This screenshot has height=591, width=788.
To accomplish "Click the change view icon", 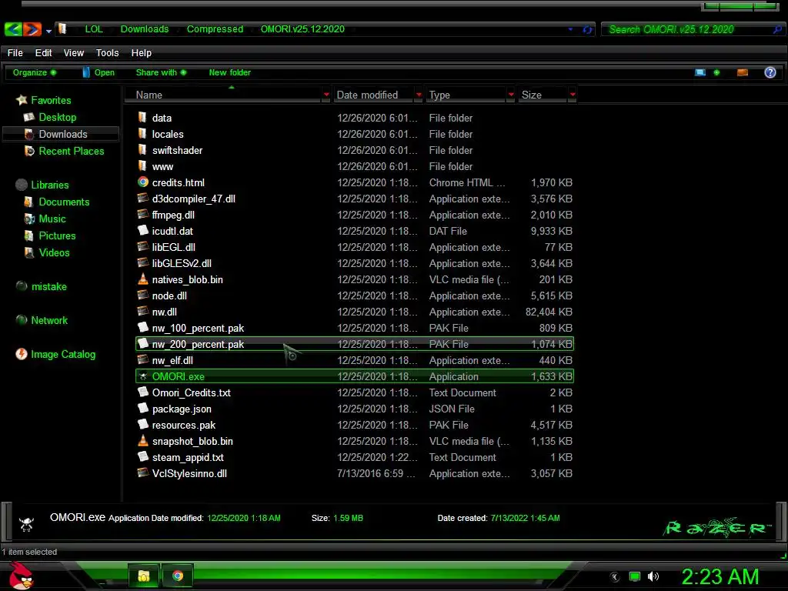I will tap(700, 72).
